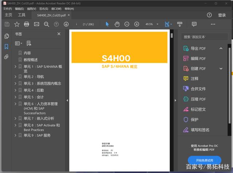Click the page number field
The height and width of the screenshot is (173, 233).
(76, 24)
